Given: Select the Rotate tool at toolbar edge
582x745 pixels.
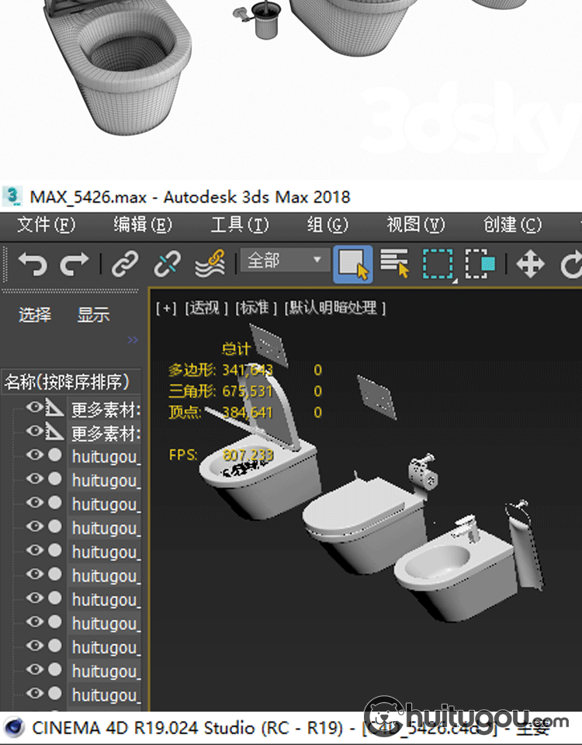Looking at the screenshot, I should pos(571,264).
